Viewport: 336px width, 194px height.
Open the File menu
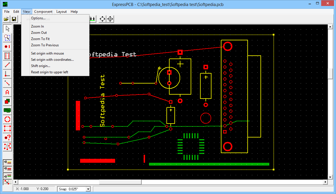(7, 12)
